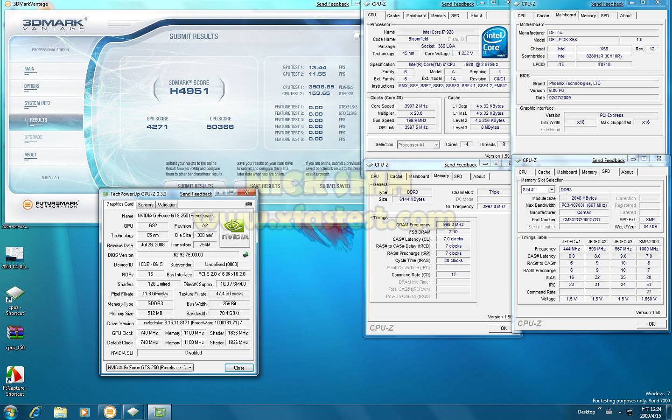Open Memory tab in CPU-Z SPD window

pos(589,172)
